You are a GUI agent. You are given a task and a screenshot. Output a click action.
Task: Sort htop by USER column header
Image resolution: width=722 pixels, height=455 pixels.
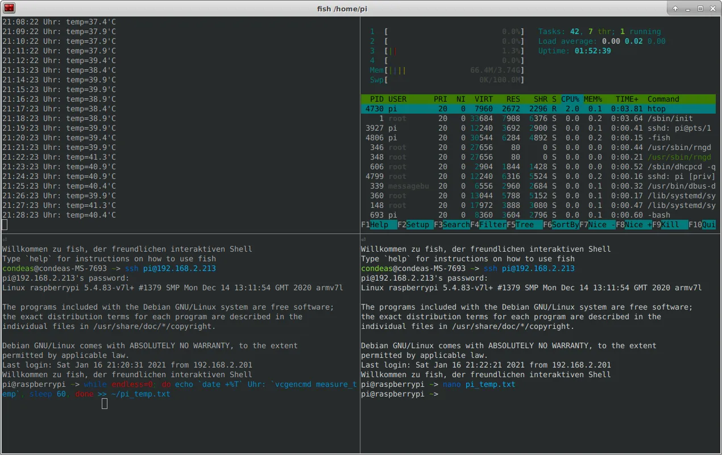397,99
